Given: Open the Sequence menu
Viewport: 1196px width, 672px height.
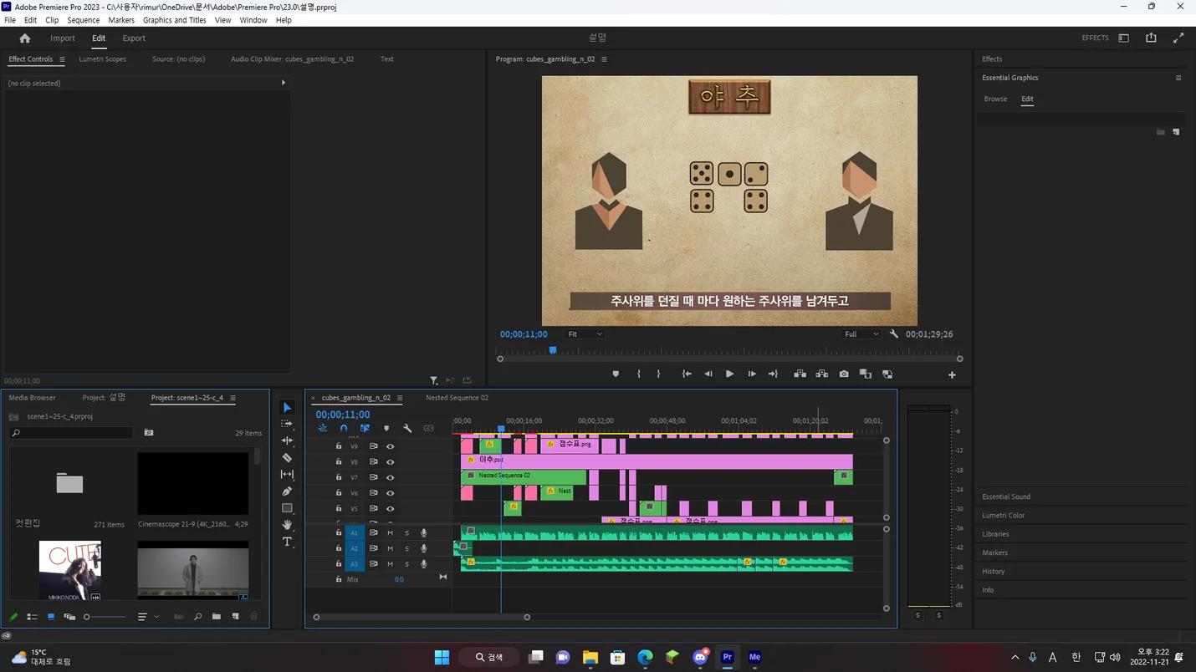Looking at the screenshot, I should tap(83, 20).
